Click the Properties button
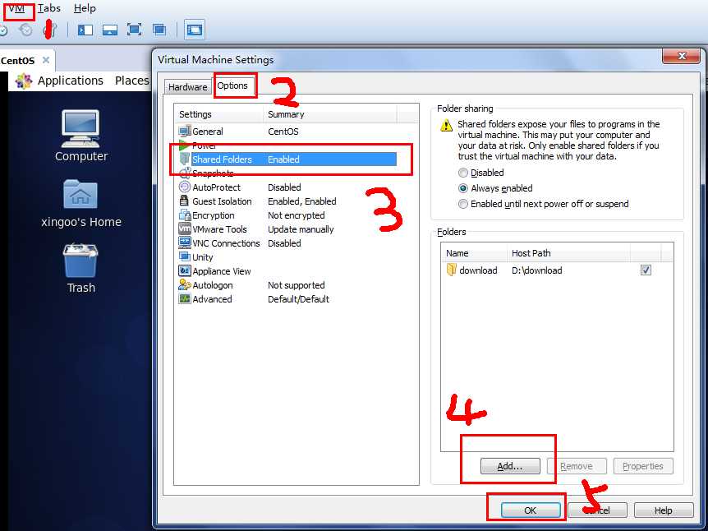The height and width of the screenshot is (531, 708). (x=643, y=466)
